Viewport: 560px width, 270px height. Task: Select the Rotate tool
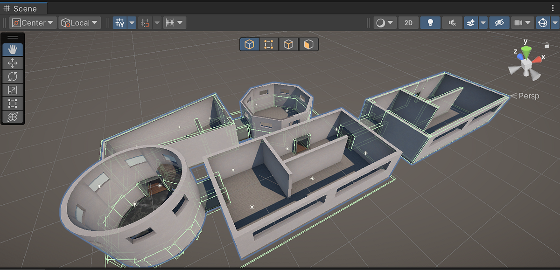12,76
